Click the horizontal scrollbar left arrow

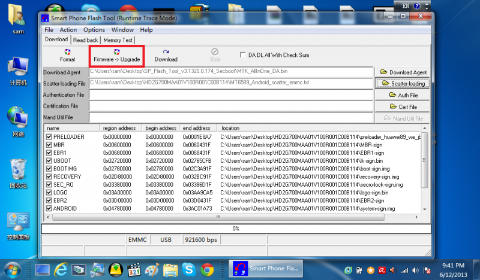click(x=48, y=217)
